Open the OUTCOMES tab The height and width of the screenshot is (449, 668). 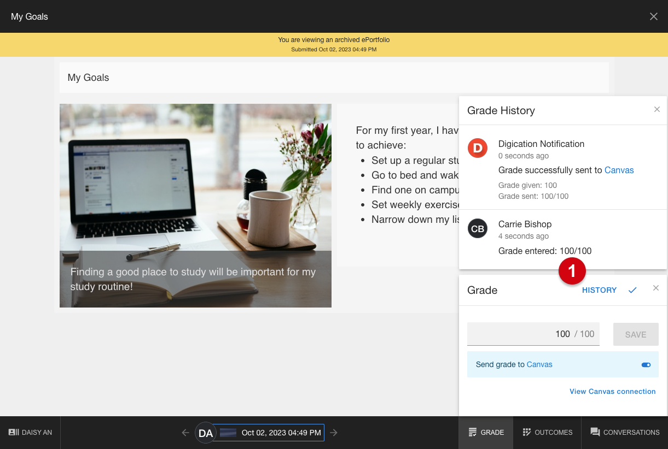coord(547,433)
